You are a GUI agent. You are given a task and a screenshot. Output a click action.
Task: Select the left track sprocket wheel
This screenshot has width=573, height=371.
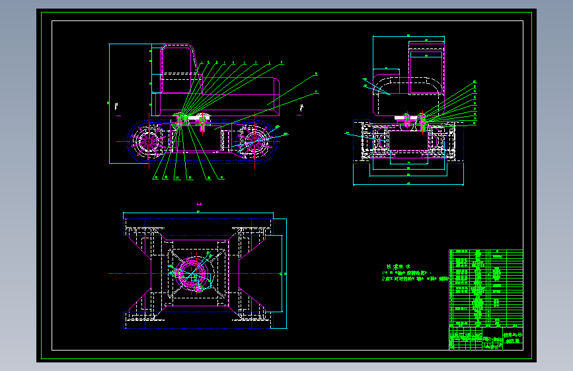149,142
